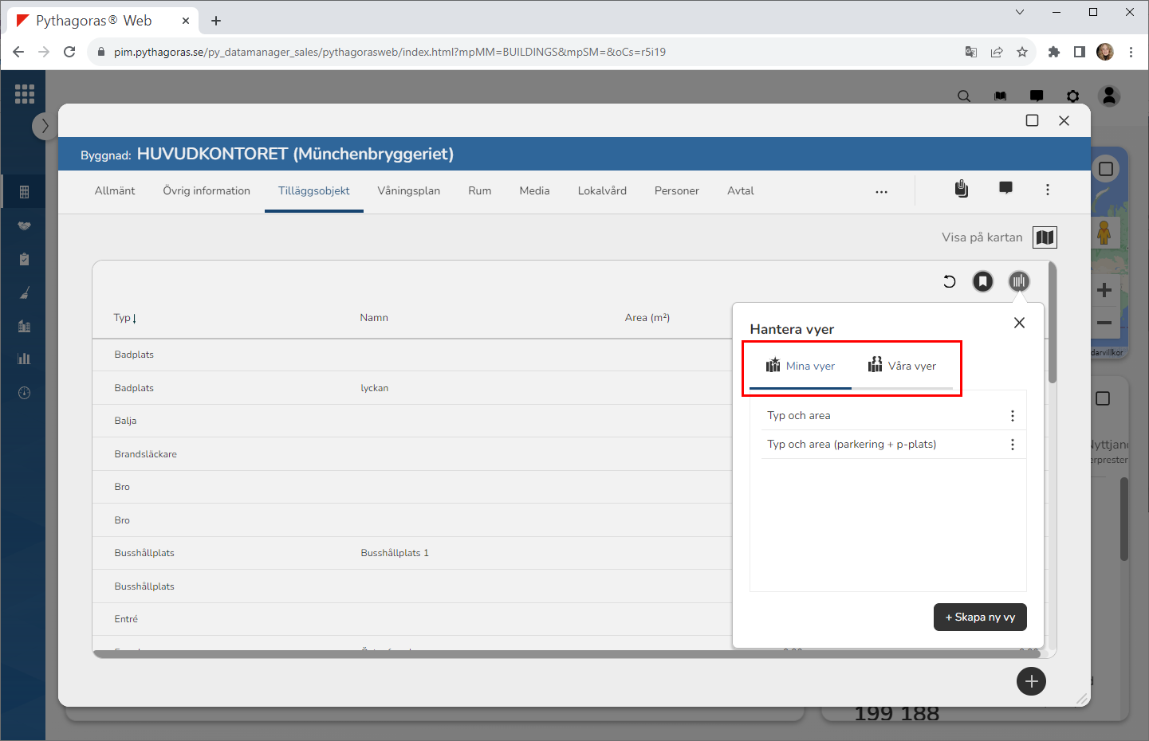Open comments icon in building toolbar
The height and width of the screenshot is (741, 1149).
(1005, 189)
